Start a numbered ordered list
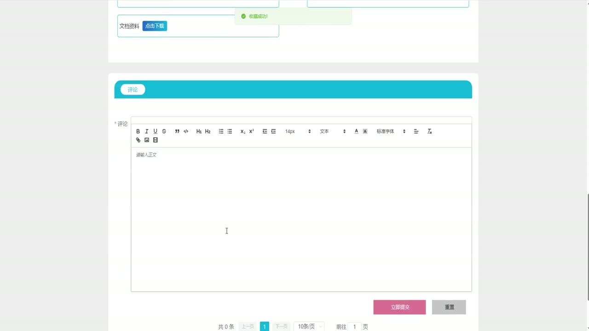The width and height of the screenshot is (589, 331). click(221, 131)
